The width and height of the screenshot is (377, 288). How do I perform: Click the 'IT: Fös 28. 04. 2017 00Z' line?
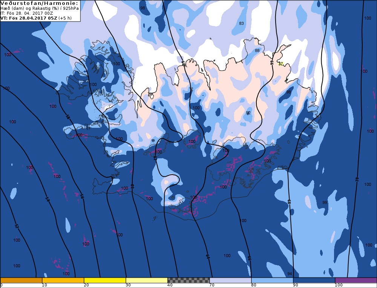click(x=27, y=13)
